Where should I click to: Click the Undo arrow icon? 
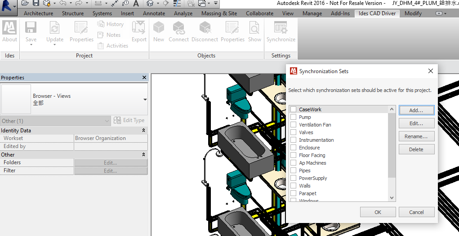coord(63,3)
